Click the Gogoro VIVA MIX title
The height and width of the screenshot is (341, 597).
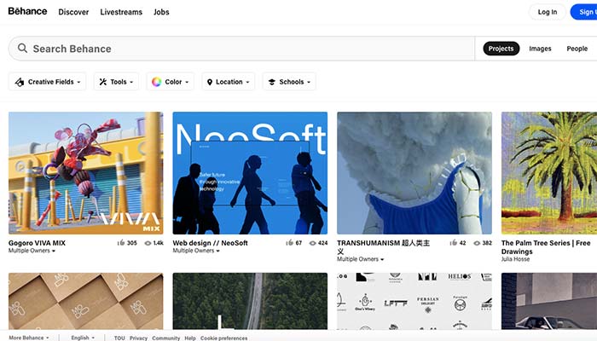click(x=37, y=243)
